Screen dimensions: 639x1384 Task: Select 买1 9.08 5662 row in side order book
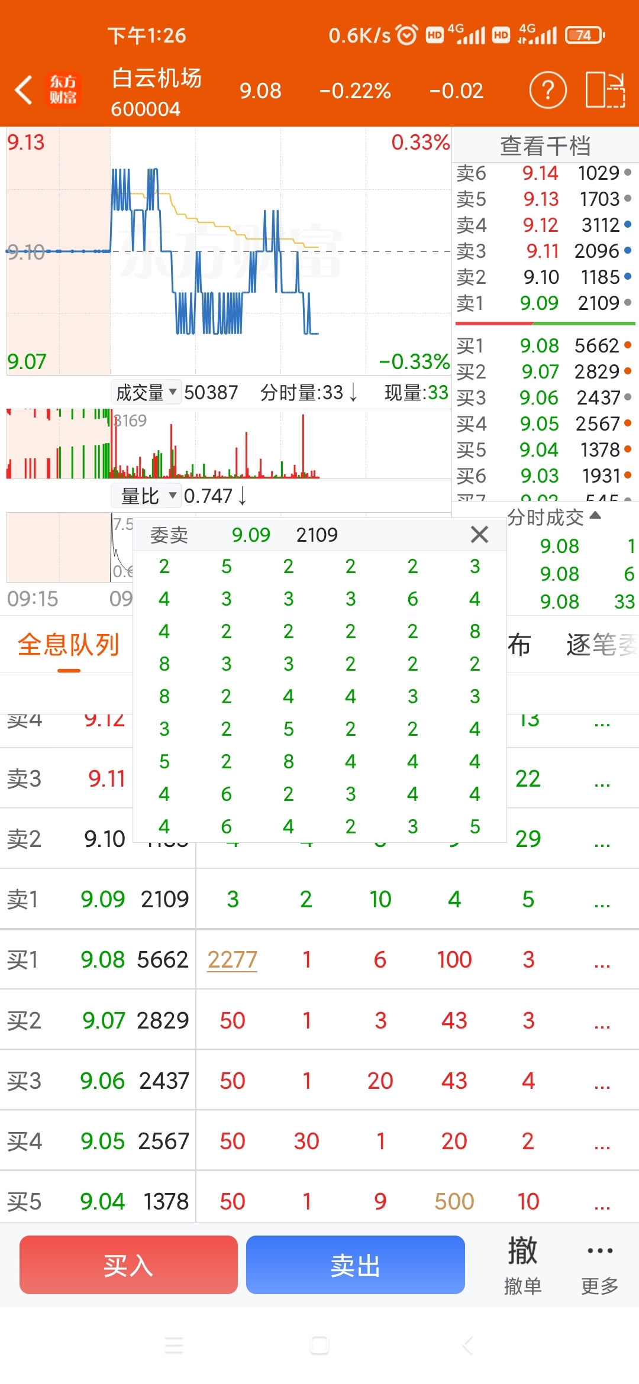pos(544,345)
